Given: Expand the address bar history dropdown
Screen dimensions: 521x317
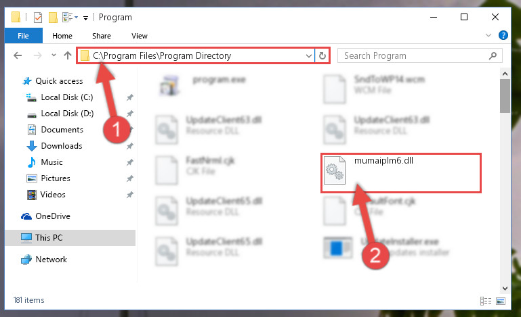Looking at the screenshot, I should [309, 55].
